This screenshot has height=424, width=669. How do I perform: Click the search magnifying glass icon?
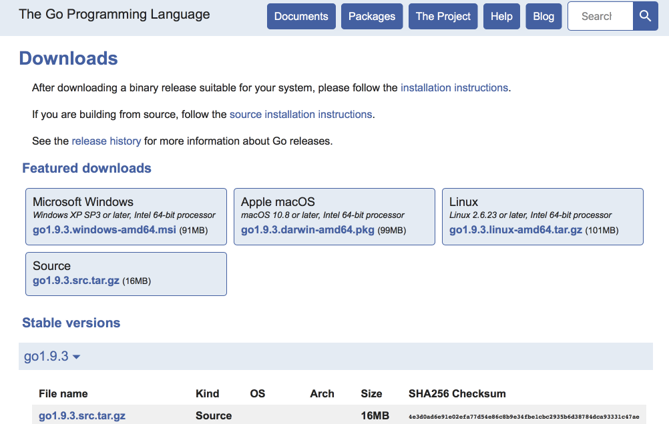coord(644,16)
